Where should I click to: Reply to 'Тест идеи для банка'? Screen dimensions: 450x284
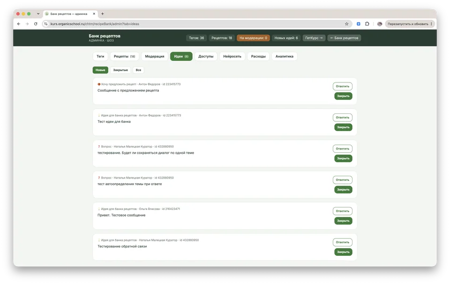pos(343,118)
